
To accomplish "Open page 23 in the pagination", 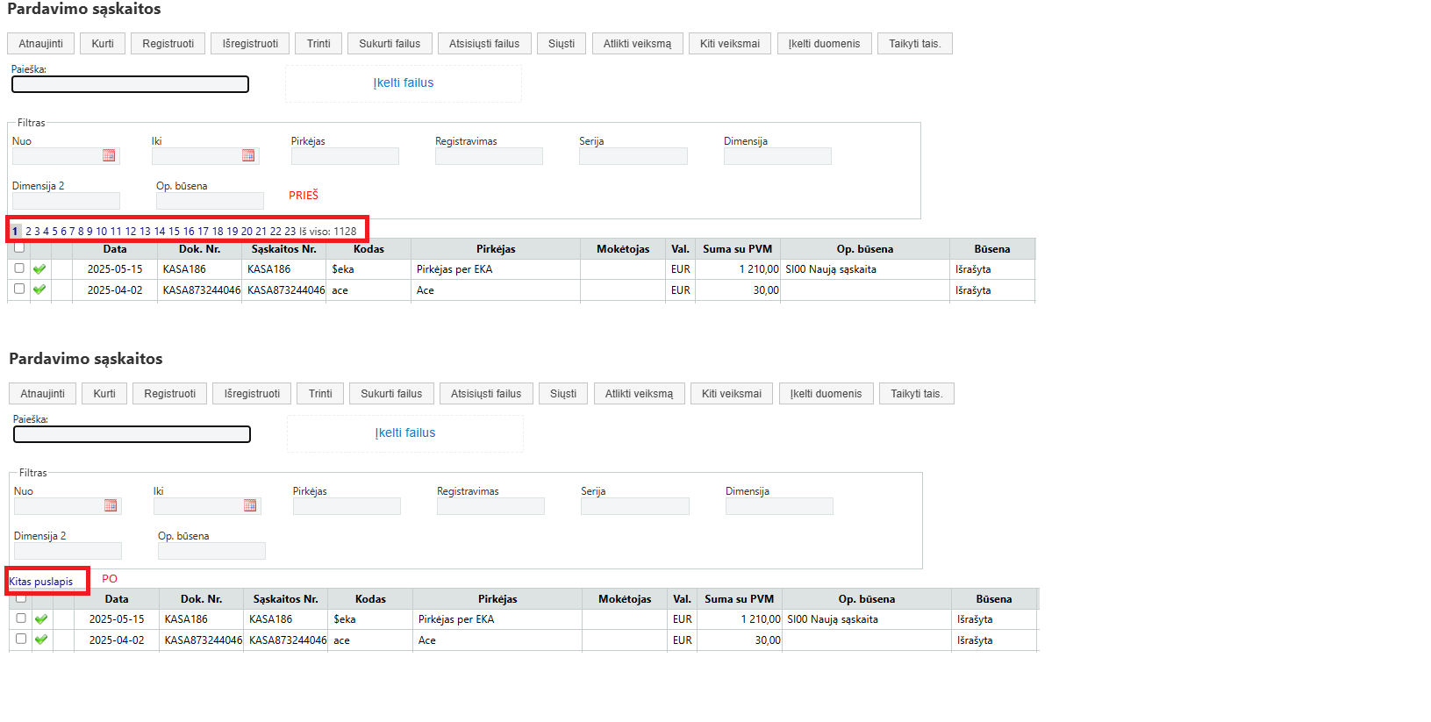I will [290, 232].
